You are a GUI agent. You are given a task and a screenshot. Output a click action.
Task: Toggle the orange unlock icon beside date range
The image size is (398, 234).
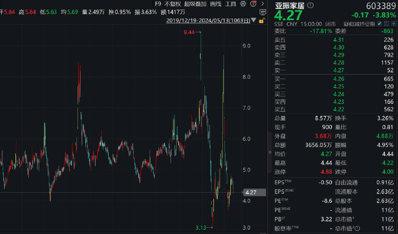click(262, 21)
